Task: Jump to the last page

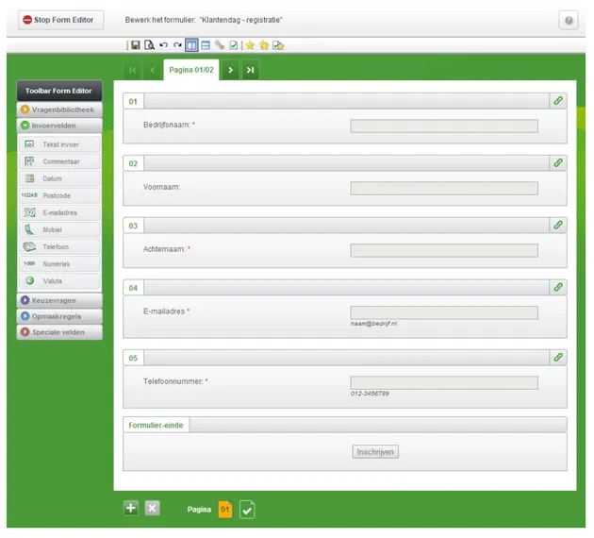Action: (251, 70)
